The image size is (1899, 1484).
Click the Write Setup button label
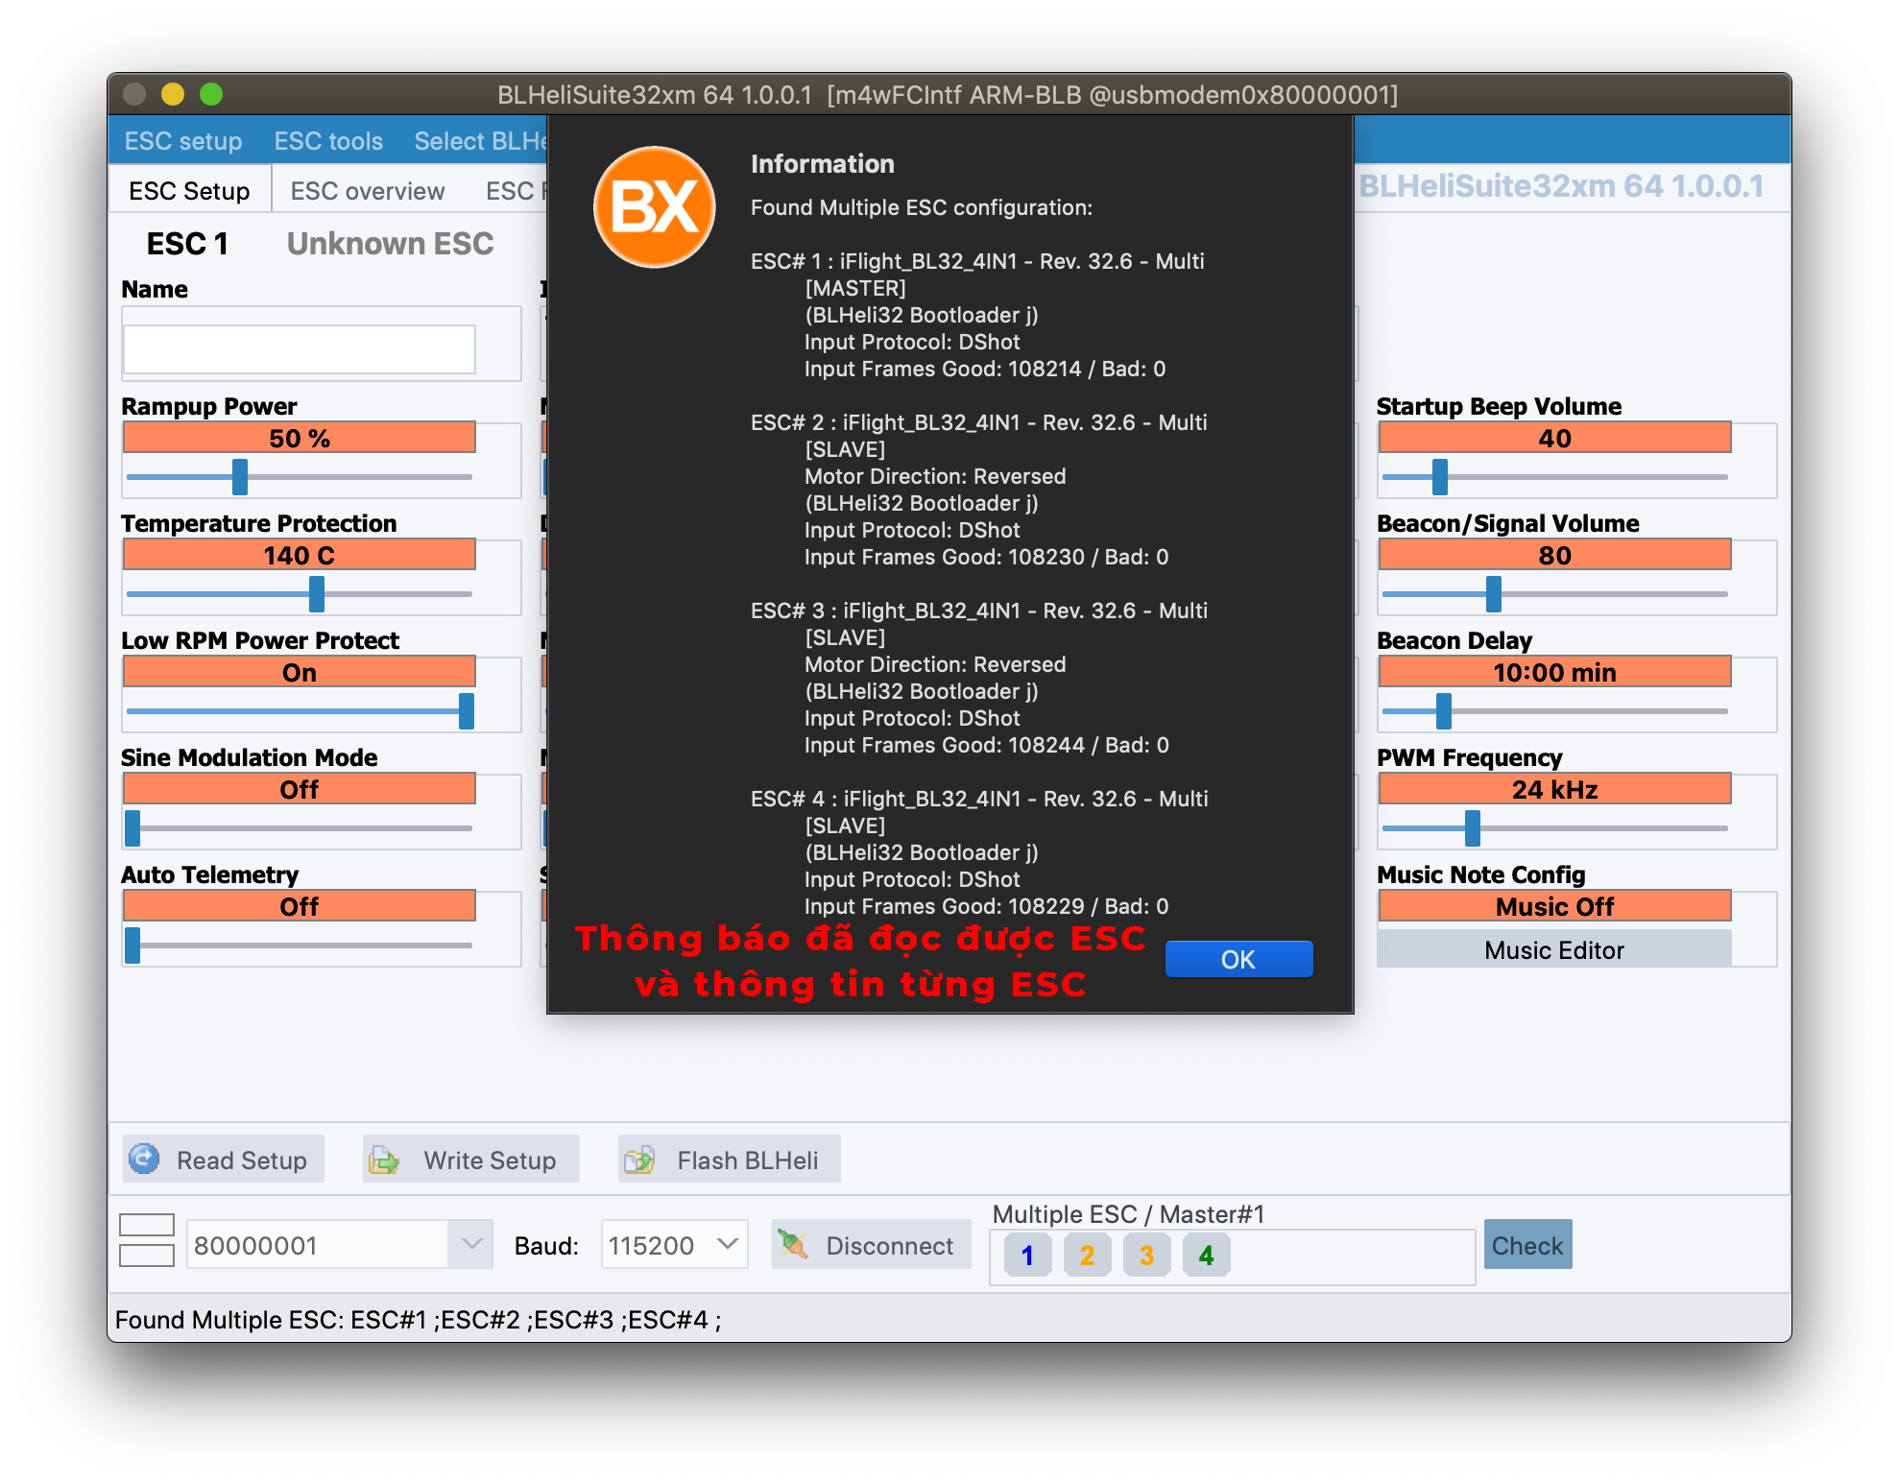point(490,1161)
